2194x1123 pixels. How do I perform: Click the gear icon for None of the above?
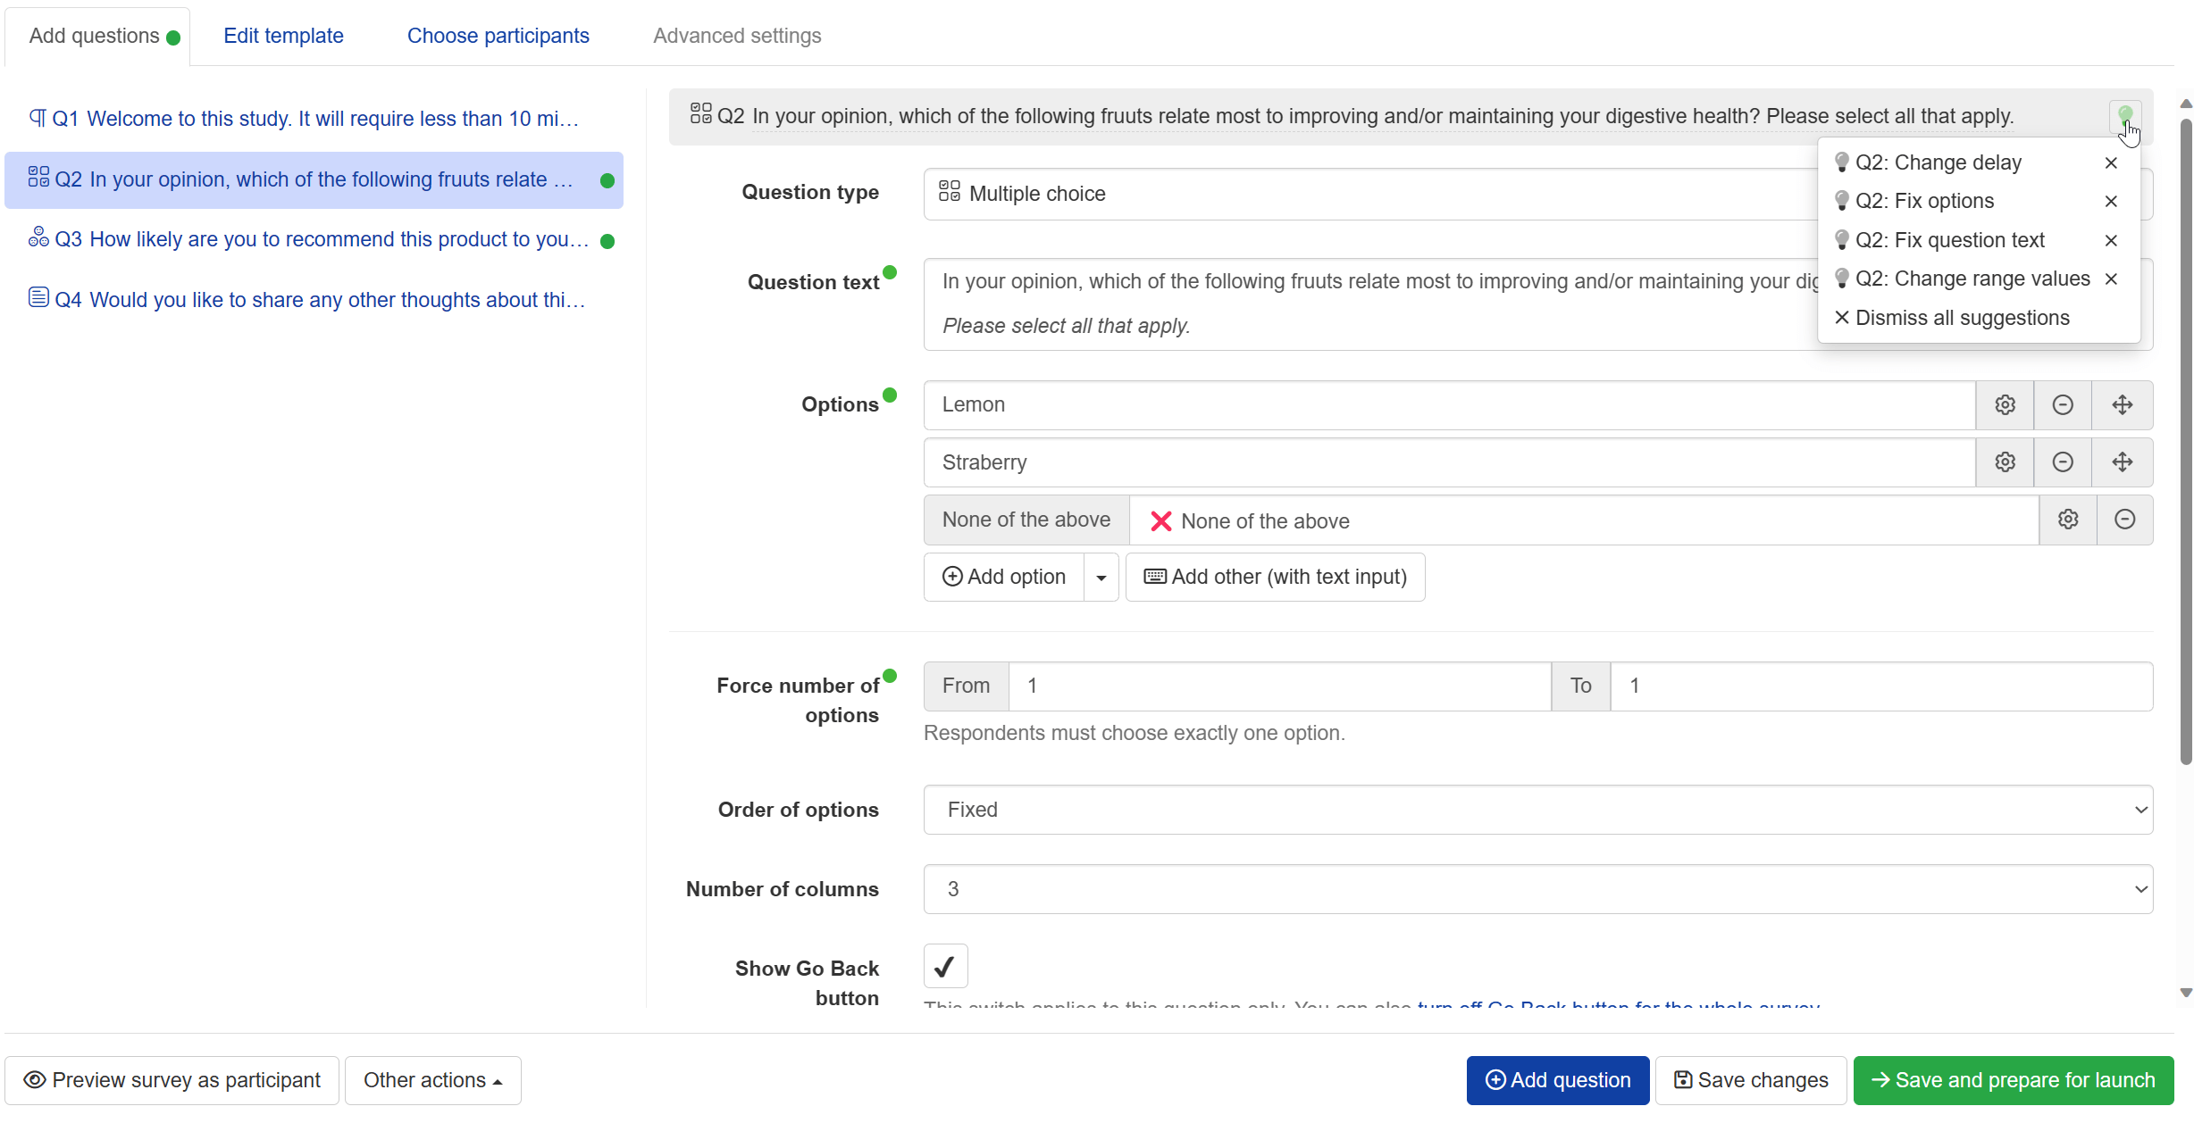tap(2067, 520)
